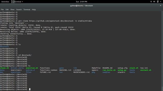Screen dimensions: 163x91
Task: Click the inc directory name
Action: [61, 72]
